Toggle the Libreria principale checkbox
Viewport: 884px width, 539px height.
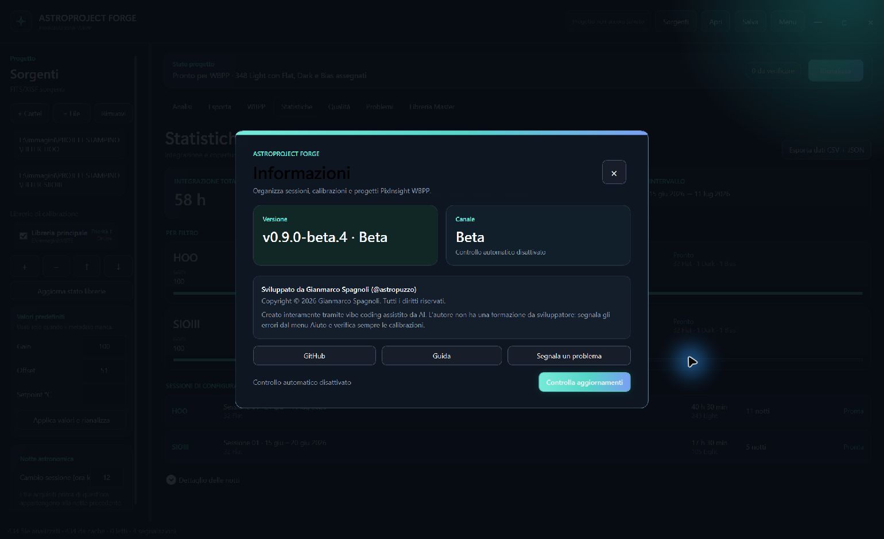24,236
